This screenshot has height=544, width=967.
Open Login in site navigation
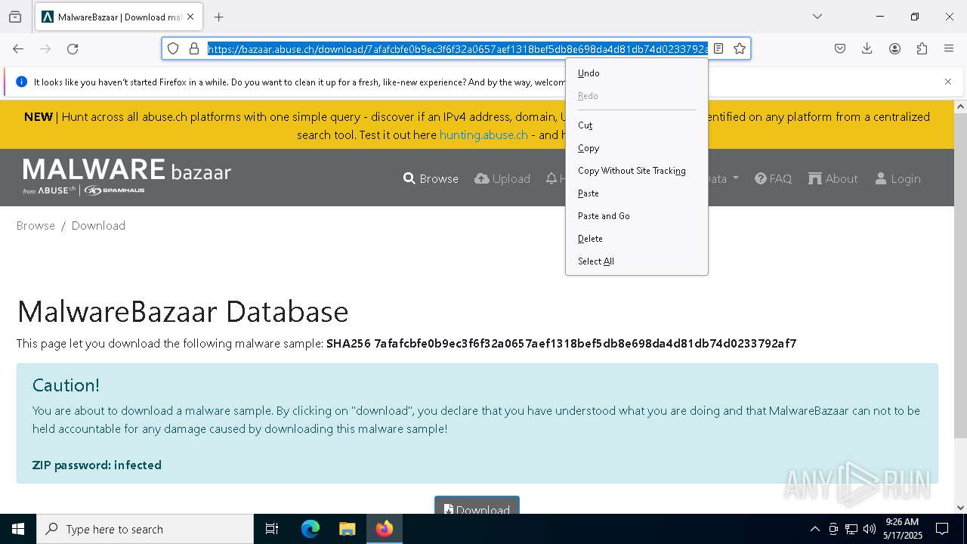(897, 178)
